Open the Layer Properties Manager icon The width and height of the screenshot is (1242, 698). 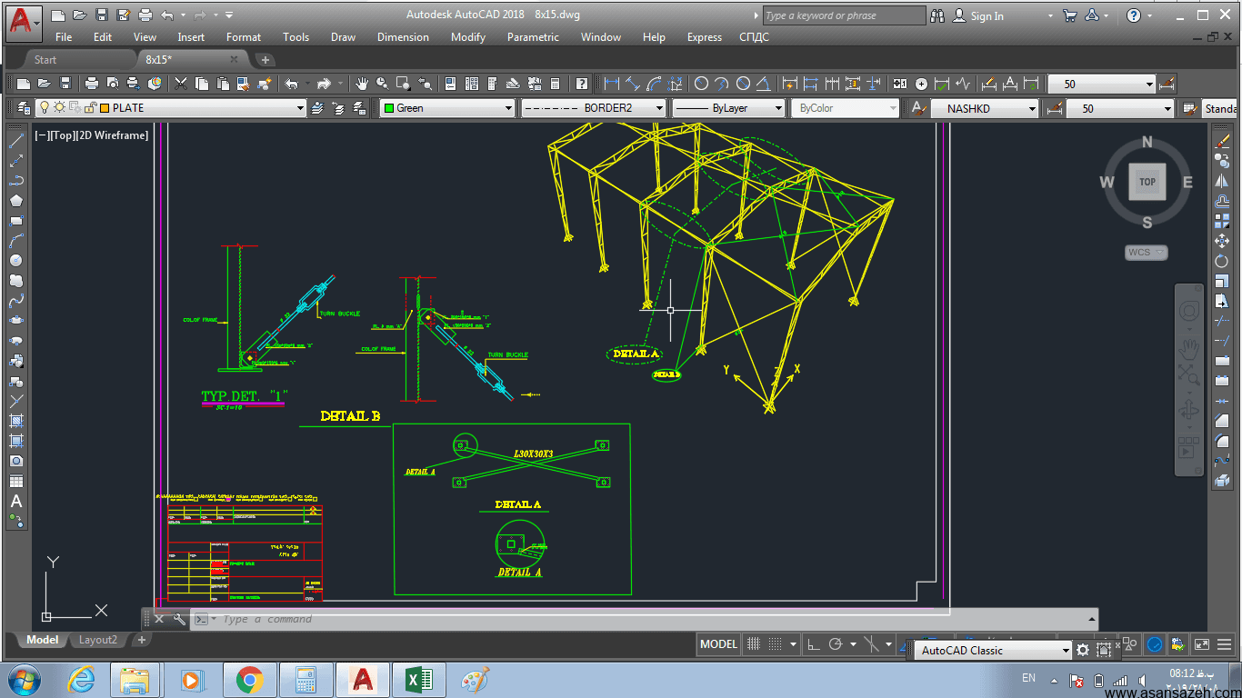pos(23,107)
